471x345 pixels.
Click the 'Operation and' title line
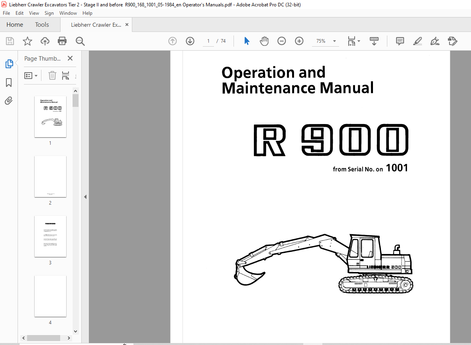tap(273, 73)
